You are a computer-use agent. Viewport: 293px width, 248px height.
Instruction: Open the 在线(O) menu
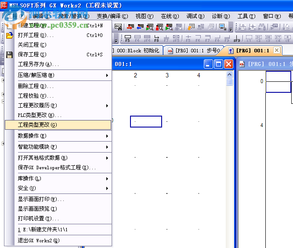pos(170,16)
